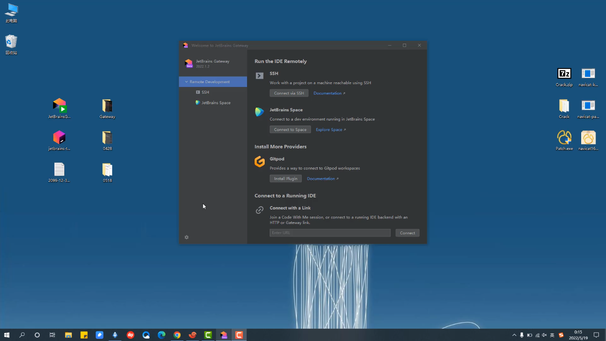The width and height of the screenshot is (606, 341).
Task: Select the jetbrains-t... desktop icon
Action: [59, 140]
